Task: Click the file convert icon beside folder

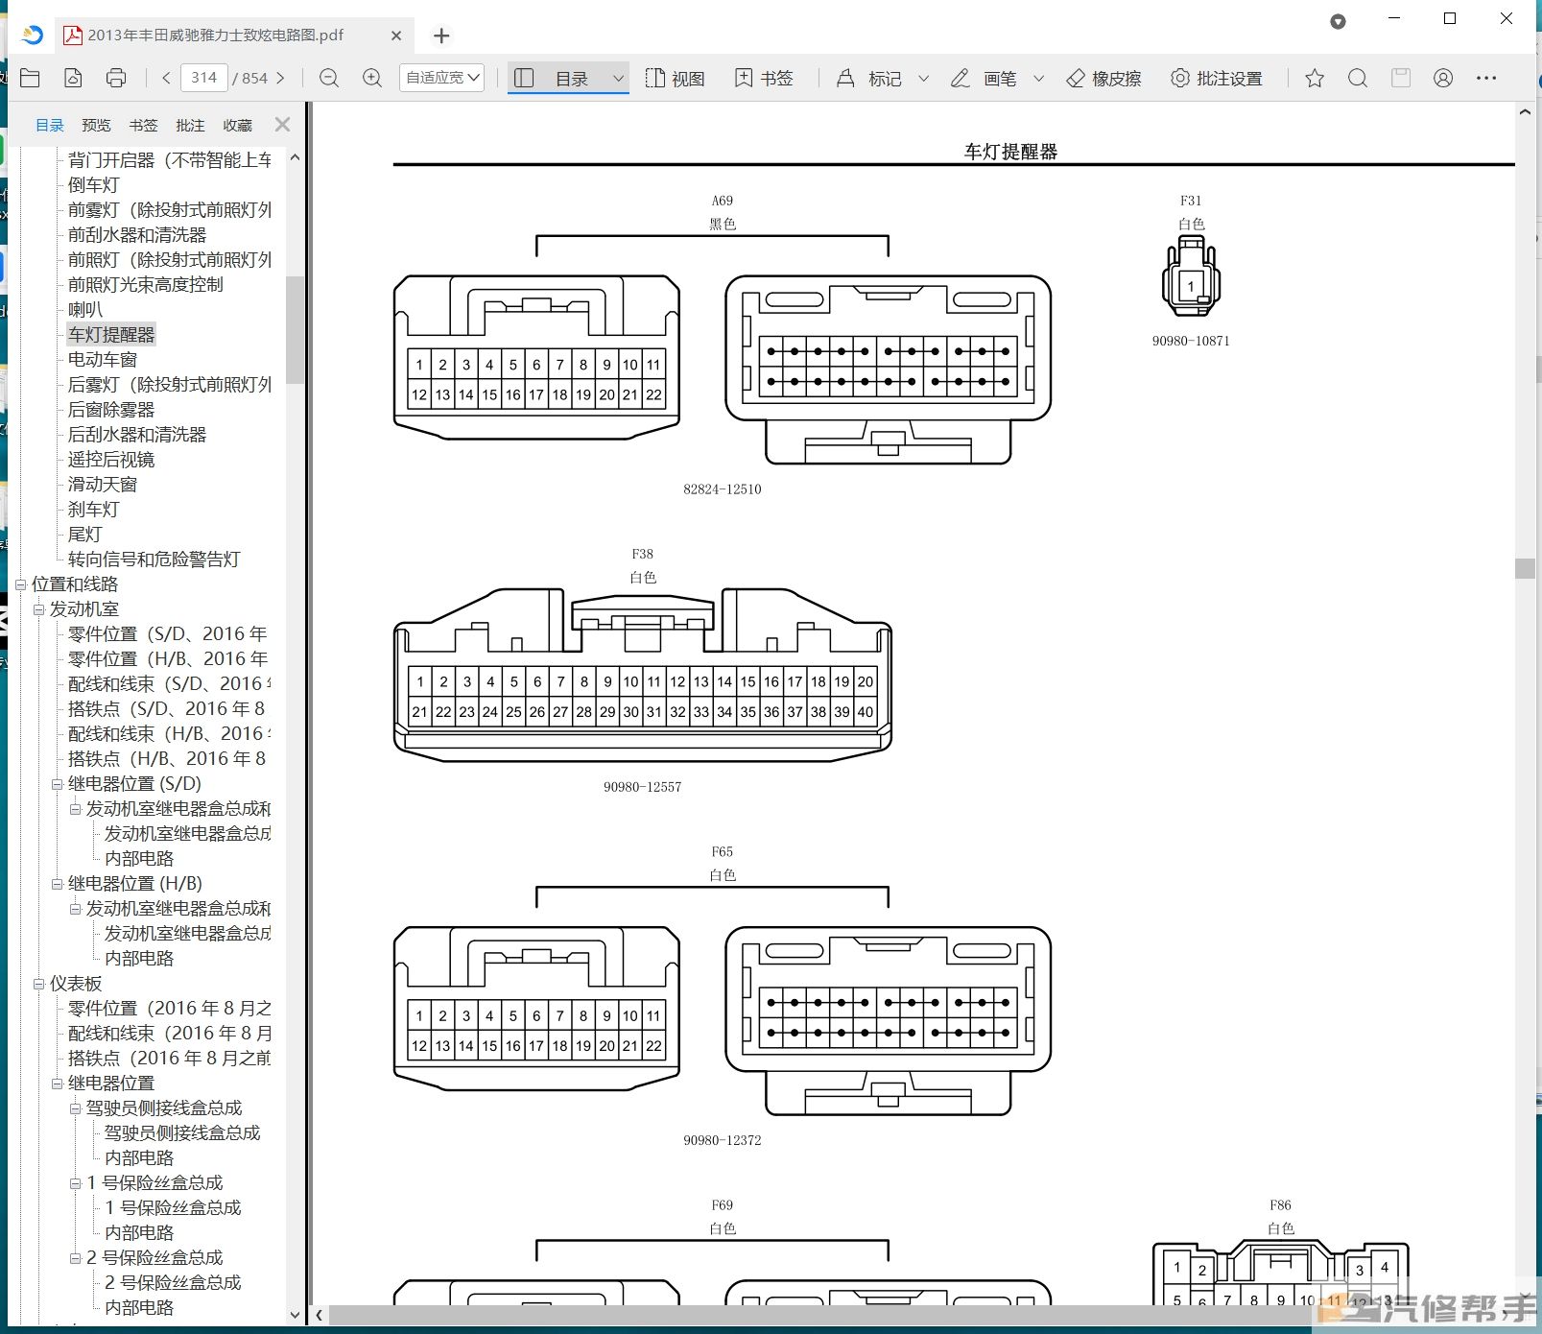Action: click(73, 78)
